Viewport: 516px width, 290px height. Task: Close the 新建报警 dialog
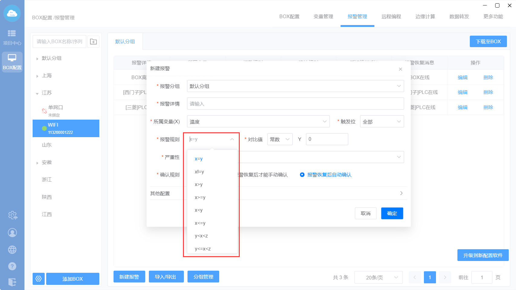(x=400, y=69)
